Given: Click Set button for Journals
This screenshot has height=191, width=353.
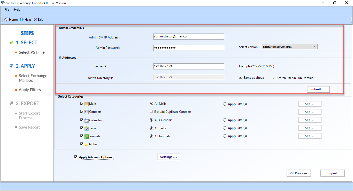Looking at the screenshot, I should tap(310, 136).
